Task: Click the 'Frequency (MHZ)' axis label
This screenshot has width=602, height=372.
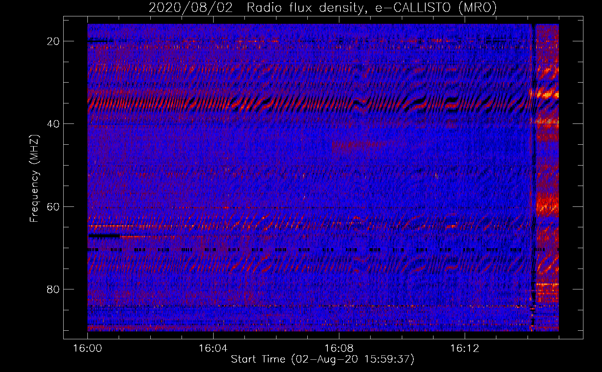Action: click(x=34, y=179)
